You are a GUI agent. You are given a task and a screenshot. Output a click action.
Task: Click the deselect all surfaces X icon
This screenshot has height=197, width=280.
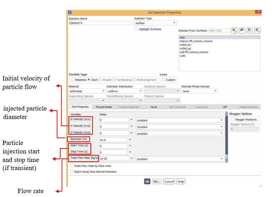(257, 30)
